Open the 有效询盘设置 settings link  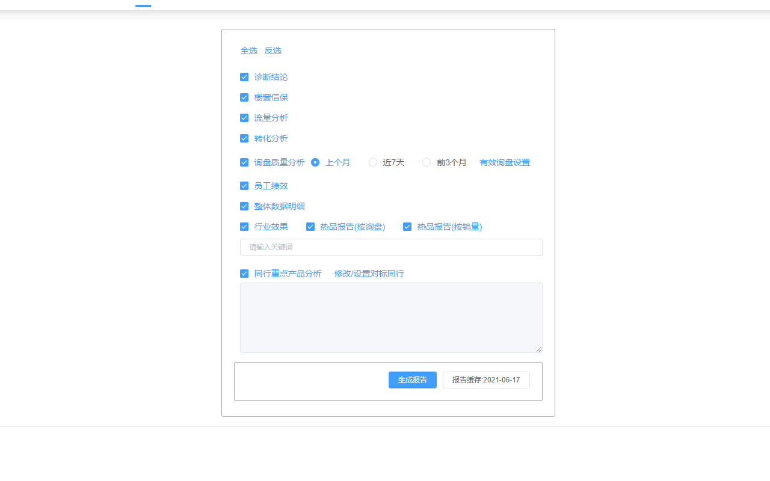[x=505, y=162]
